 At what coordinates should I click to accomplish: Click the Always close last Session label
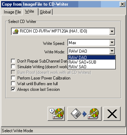click(38, 89)
